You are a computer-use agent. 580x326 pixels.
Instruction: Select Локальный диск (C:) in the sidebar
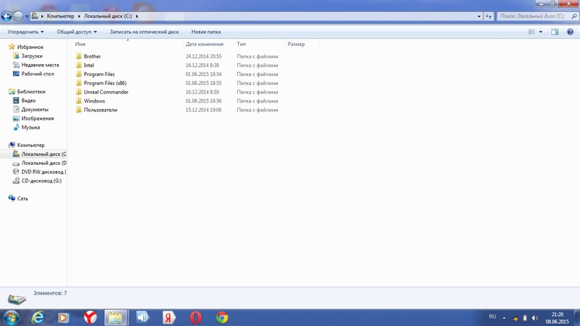(43, 154)
